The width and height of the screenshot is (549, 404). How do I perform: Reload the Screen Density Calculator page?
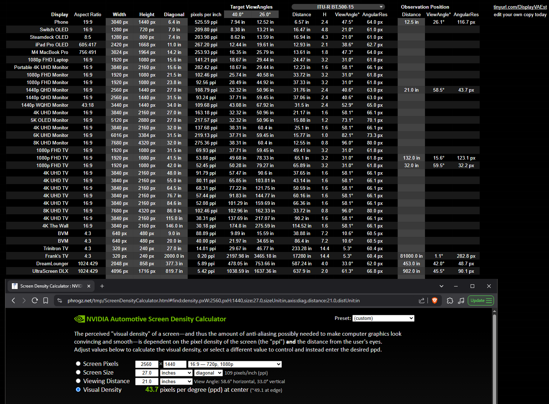click(35, 300)
